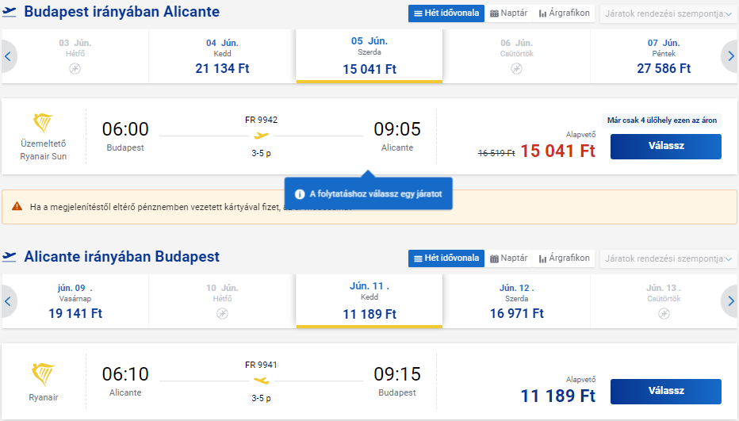
Task: Open return Járatok rendezési szempontja dropdown
Action: coord(669,259)
